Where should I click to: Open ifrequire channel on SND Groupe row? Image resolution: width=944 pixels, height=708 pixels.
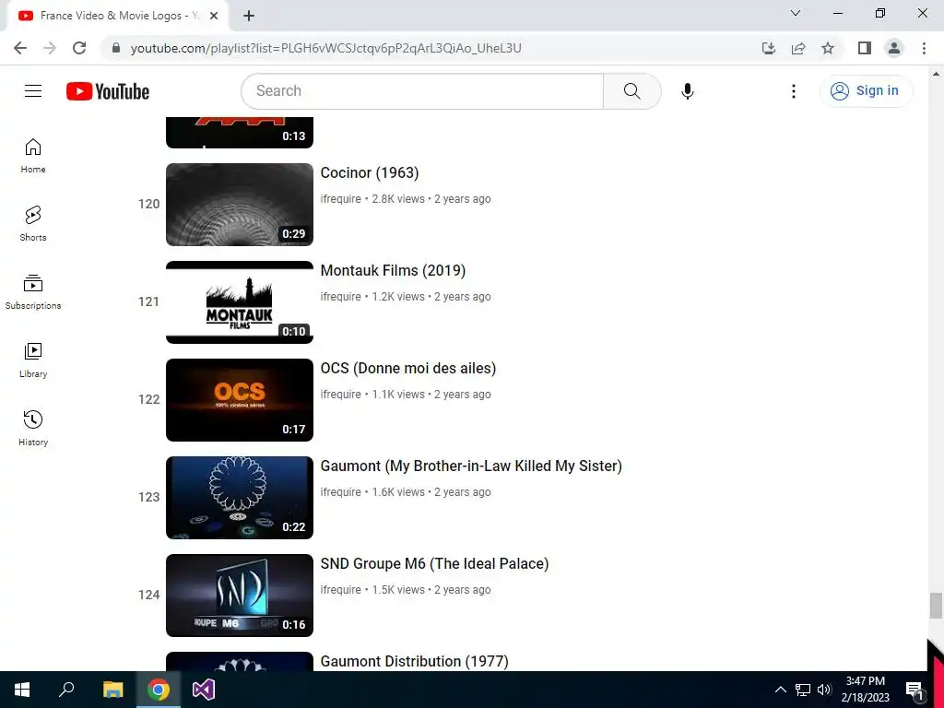coord(341,589)
